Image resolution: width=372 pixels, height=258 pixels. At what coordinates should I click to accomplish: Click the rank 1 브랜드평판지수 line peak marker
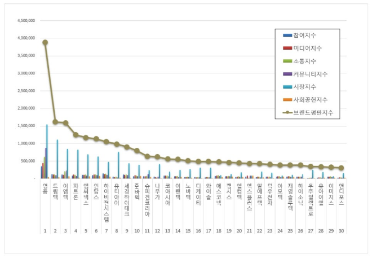[45, 42]
